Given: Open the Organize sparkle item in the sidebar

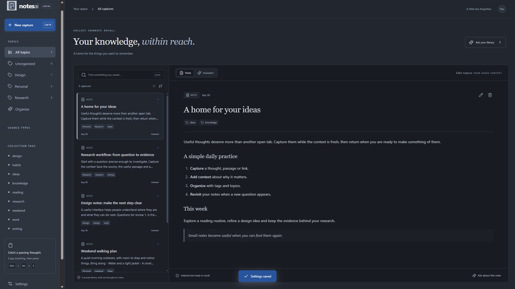Looking at the screenshot, I should (x=30, y=109).
